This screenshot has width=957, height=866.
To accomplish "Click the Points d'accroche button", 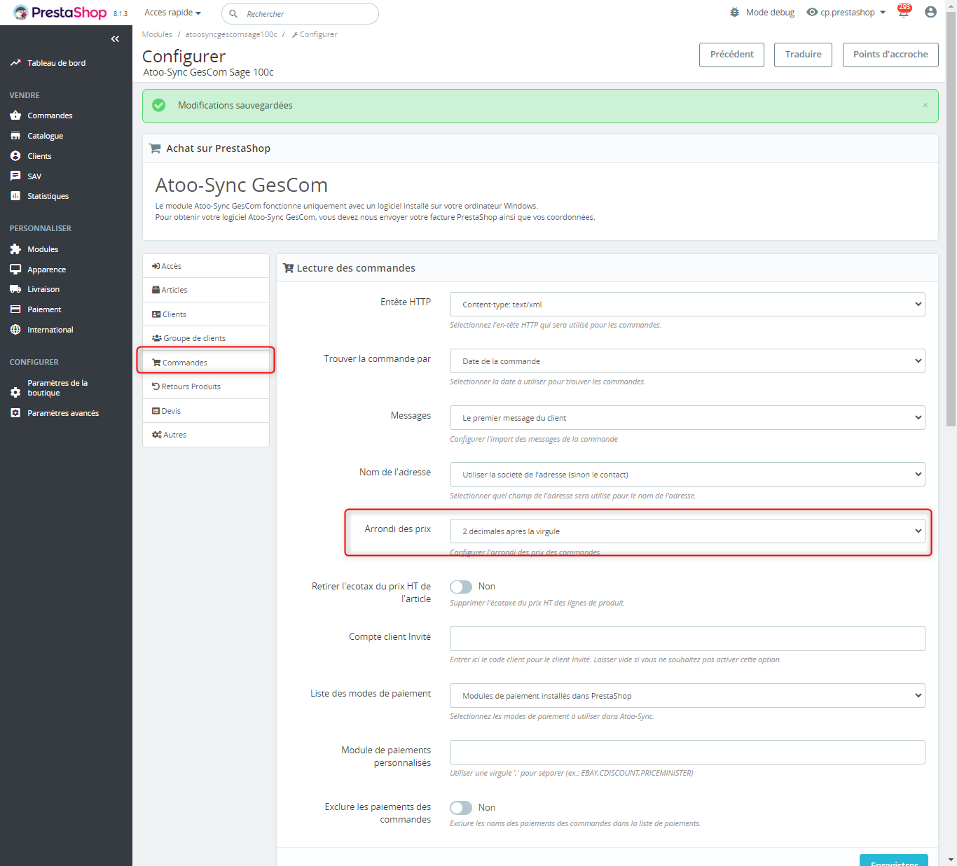I will (x=890, y=55).
